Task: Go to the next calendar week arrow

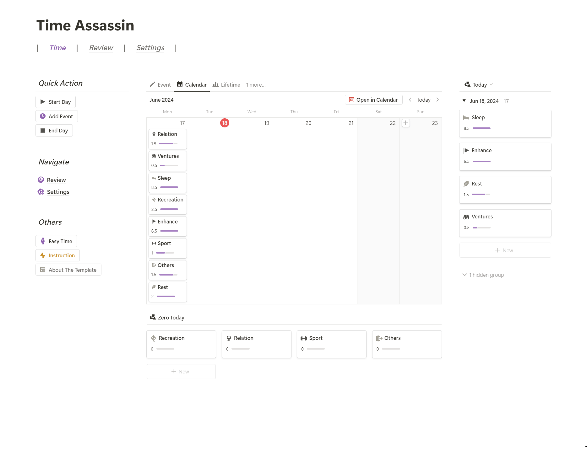Action: (x=438, y=100)
